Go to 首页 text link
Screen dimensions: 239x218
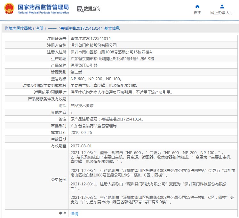[x=197, y=13]
